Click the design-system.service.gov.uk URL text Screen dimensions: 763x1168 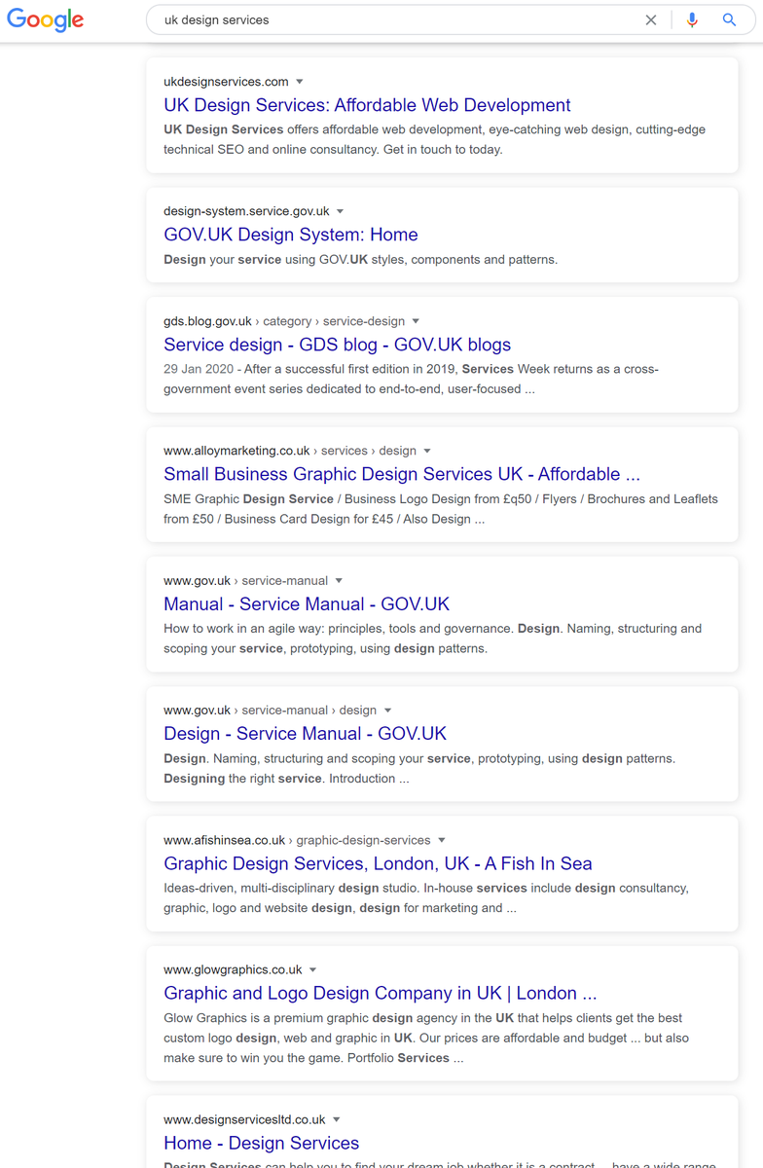[x=246, y=211]
